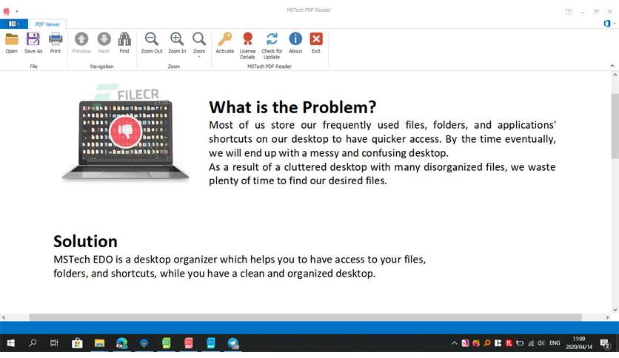Go to Previous page arrow
Screen dimensions: 619x358
pos(81,43)
